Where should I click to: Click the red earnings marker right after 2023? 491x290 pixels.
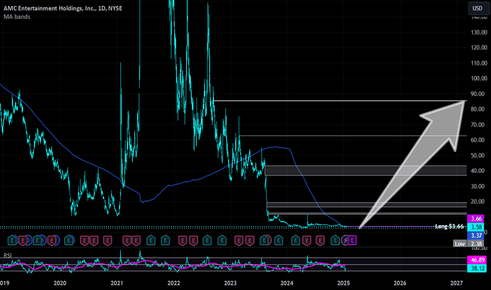pos(239,240)
